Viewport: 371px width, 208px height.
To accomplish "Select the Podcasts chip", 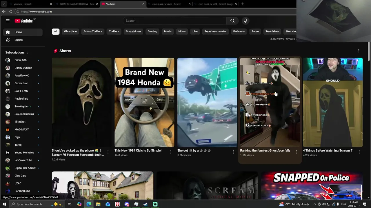I will click(x=239, y=31).
